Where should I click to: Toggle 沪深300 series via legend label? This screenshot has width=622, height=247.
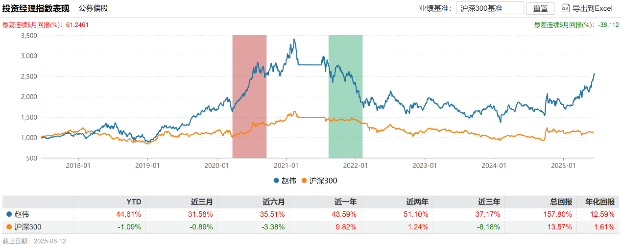coord(323,181)
